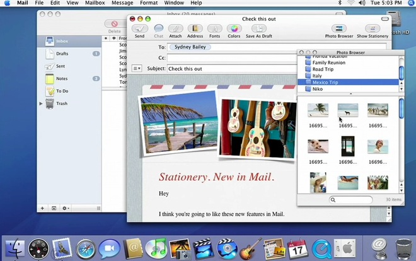Screen dimensions: 416x261
Task: Click the Subject field
Action: [232, 69]
